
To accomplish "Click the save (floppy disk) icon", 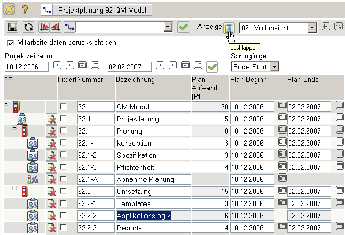I will click(14, 27).
